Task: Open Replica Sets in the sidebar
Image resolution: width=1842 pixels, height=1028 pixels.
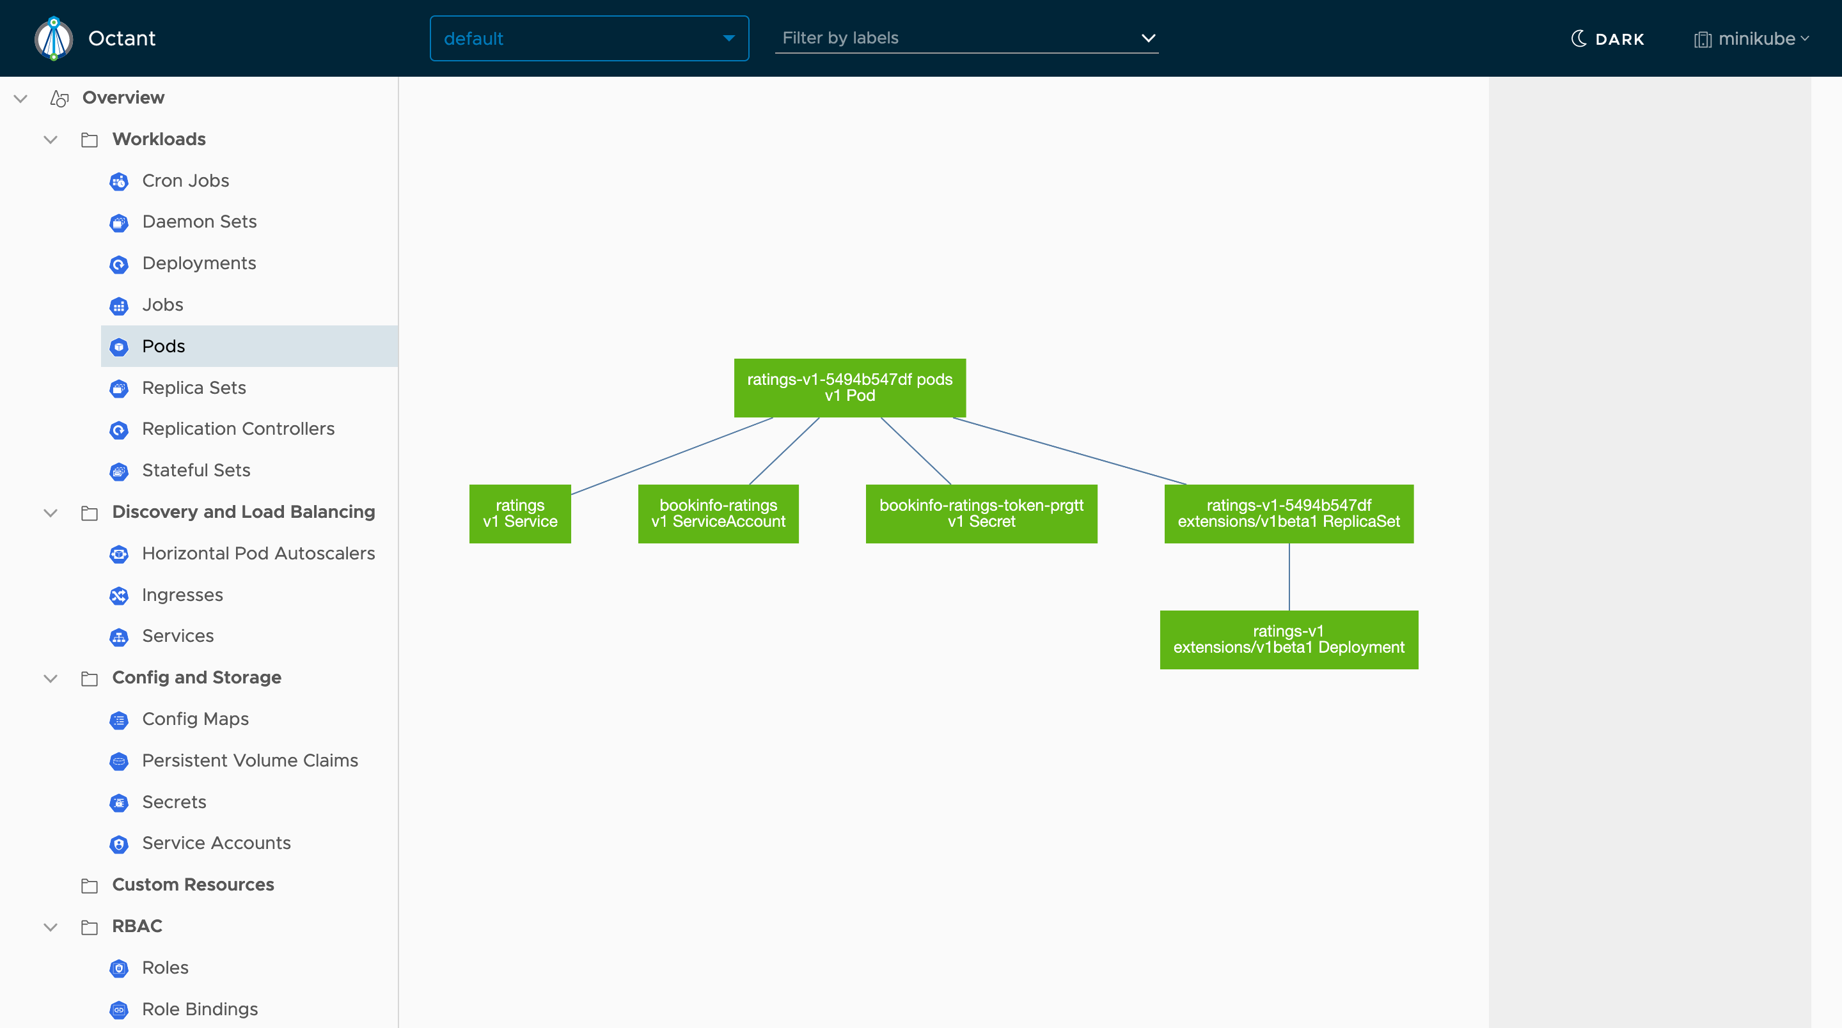Action: point(194,387)
